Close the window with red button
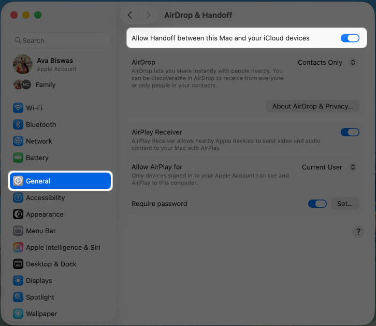 tap(14, 15)
